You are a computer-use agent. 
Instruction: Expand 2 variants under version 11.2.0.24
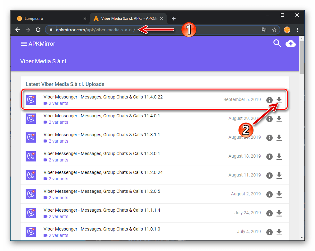click(58, 179)
